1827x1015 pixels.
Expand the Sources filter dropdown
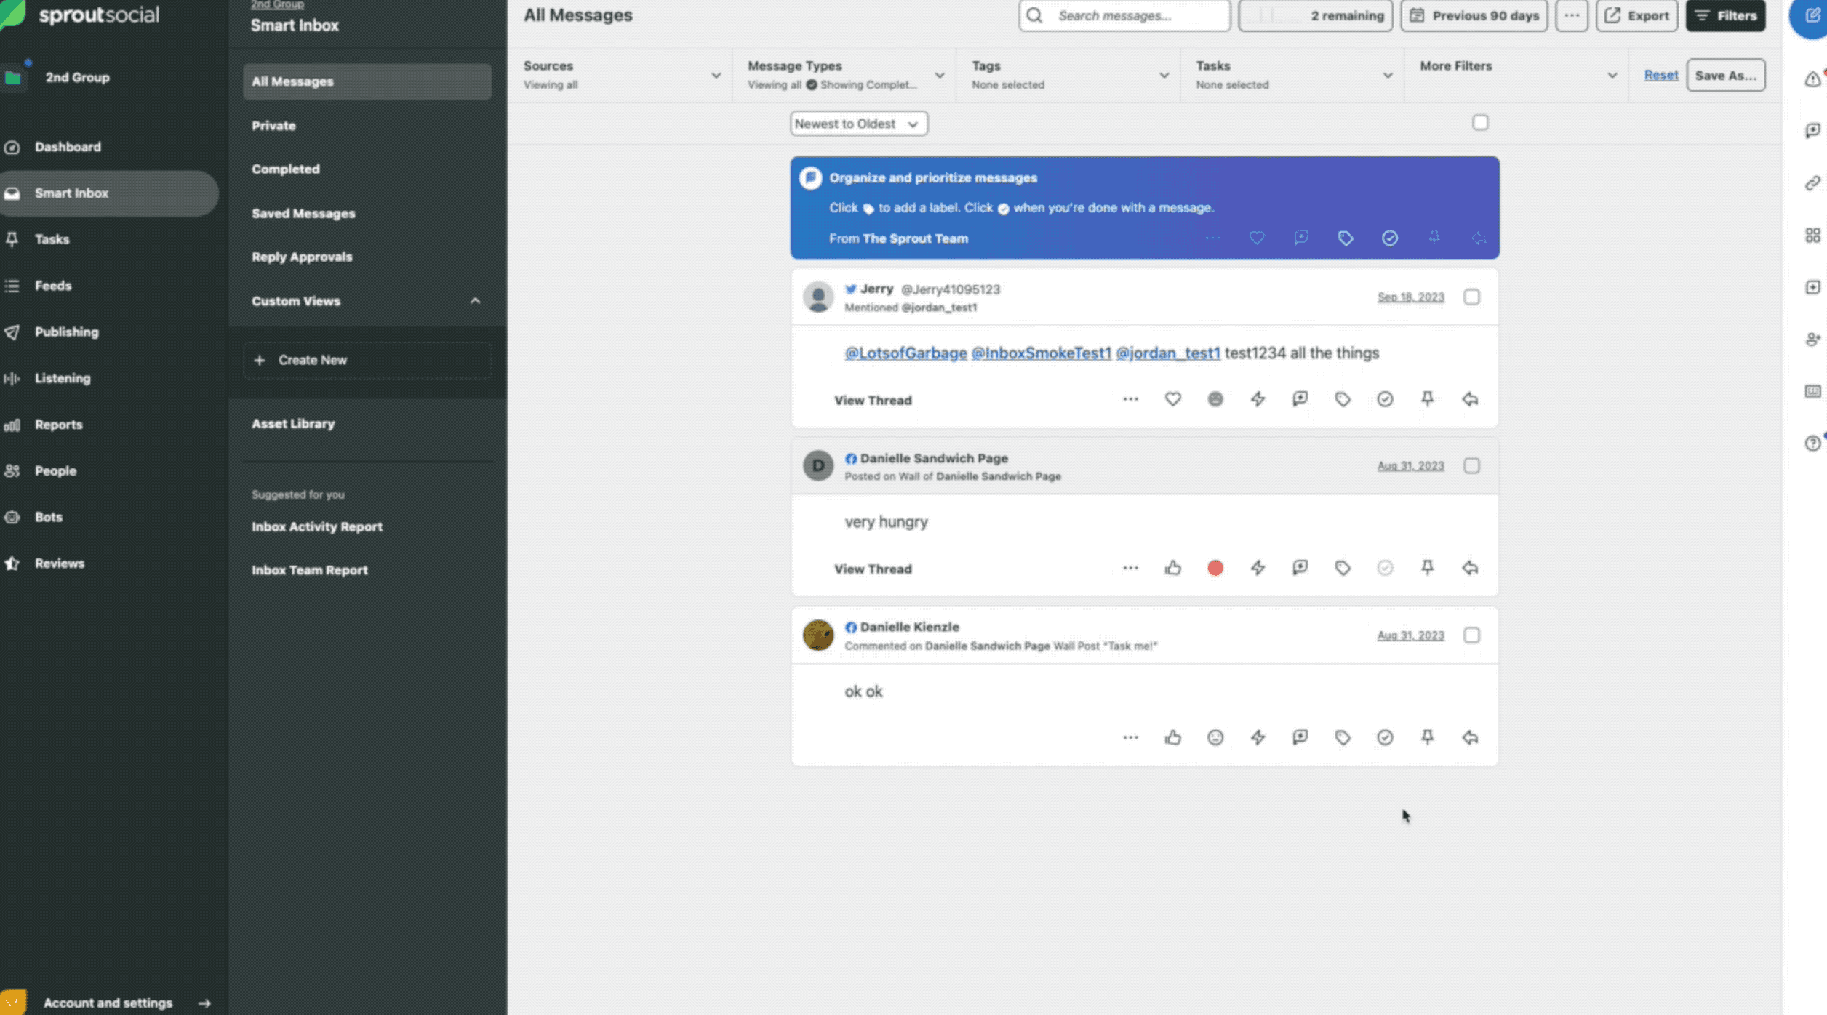[x=620, y=75]
